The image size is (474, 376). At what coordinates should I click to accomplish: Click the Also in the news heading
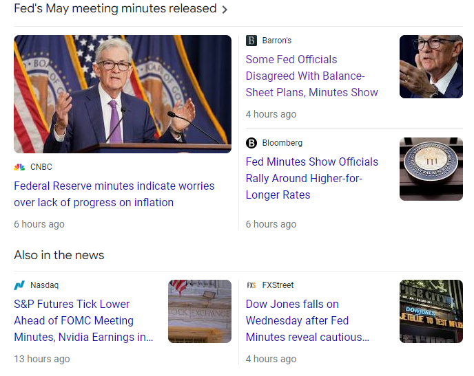(59, 255)
